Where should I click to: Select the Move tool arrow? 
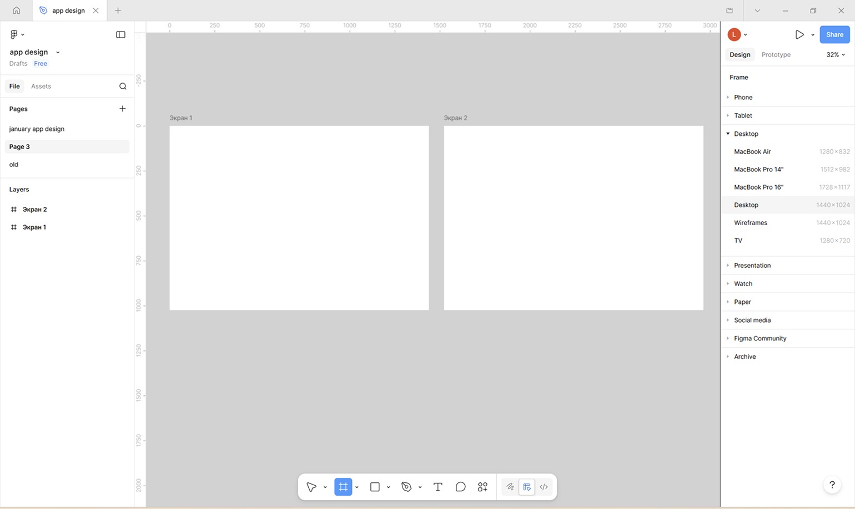[311, 487]
